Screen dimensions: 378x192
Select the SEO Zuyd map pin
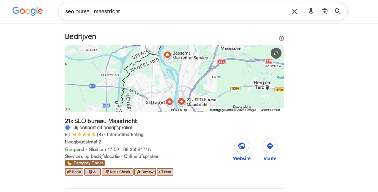point(169,102)
